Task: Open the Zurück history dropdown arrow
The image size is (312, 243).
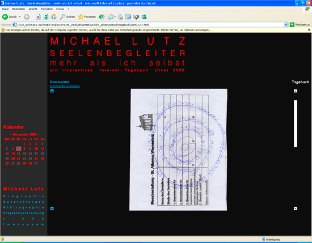Action: tap(20, 17)
